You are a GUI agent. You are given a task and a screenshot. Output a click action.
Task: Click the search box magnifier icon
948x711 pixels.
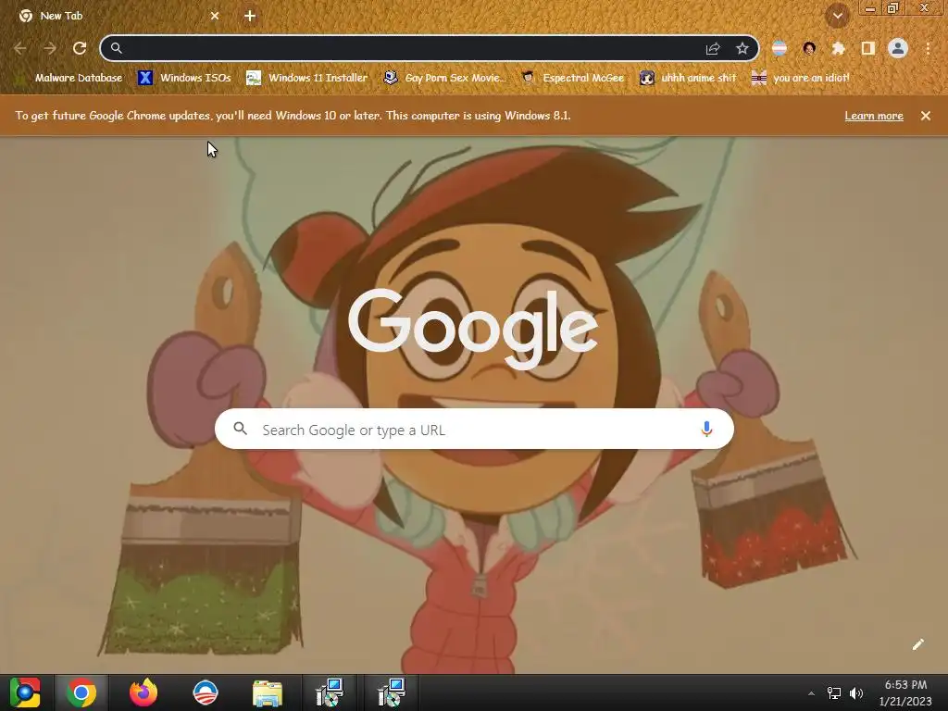pos(240,429)
